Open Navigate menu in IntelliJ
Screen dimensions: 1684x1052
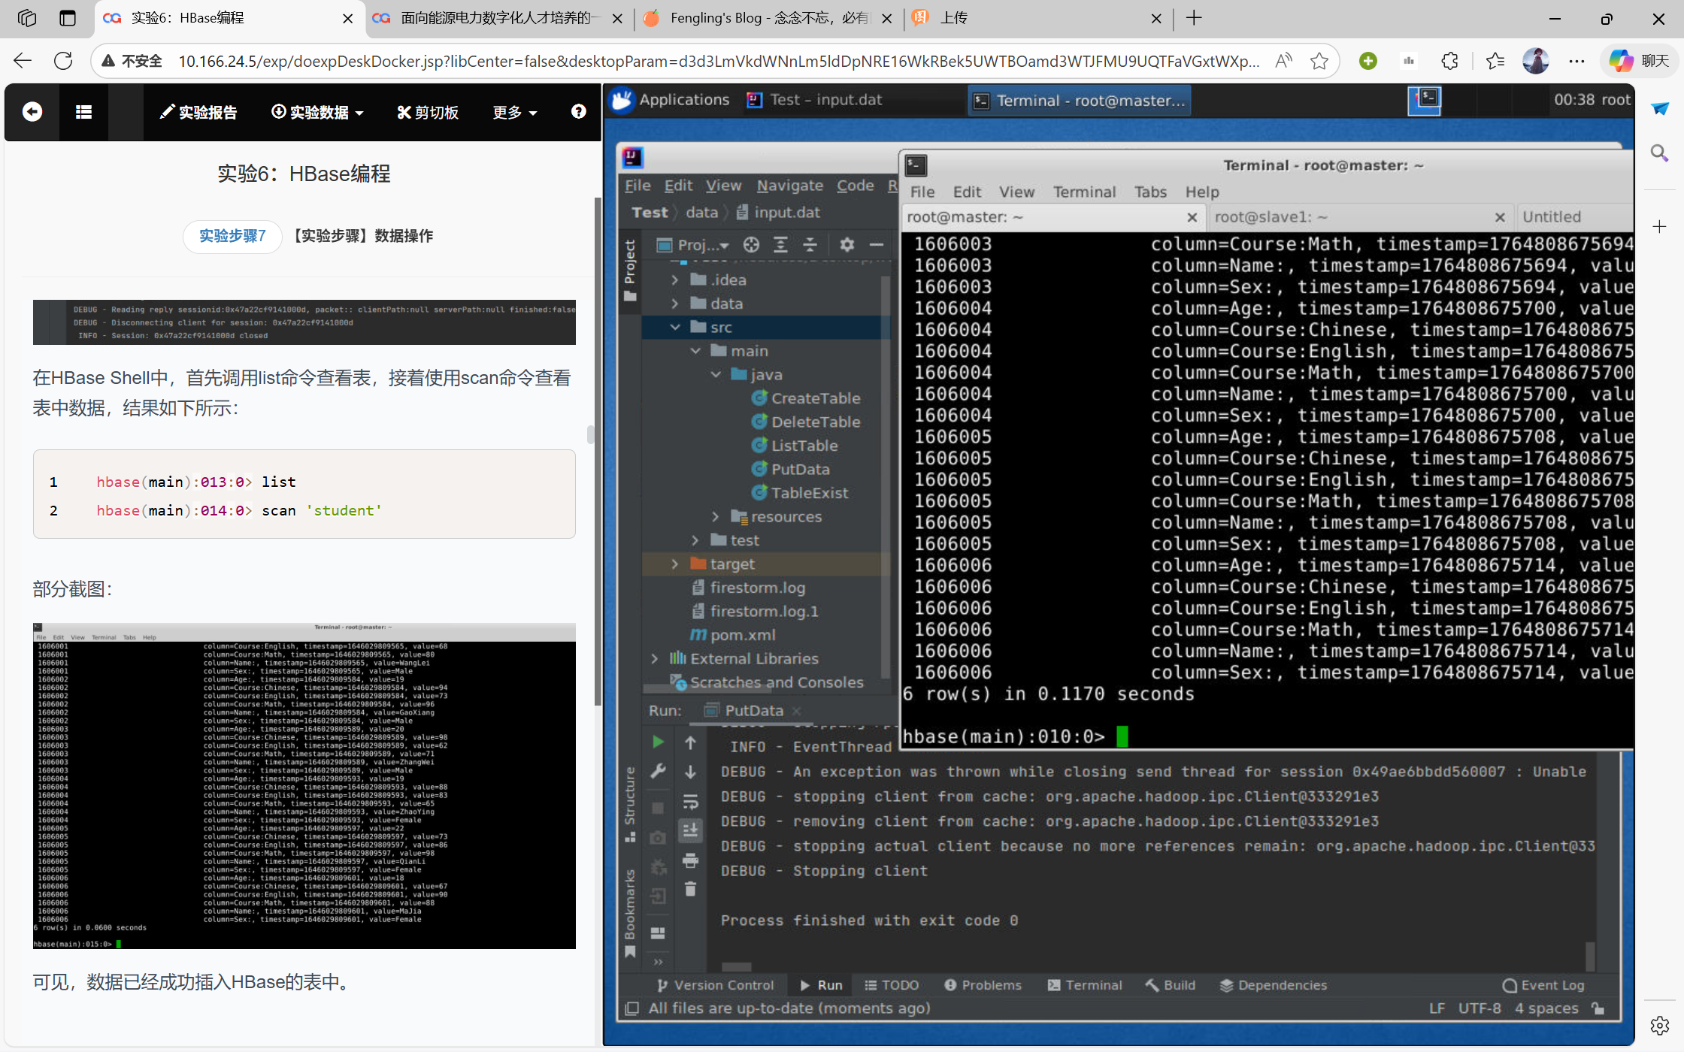click(x=789, y=186)
